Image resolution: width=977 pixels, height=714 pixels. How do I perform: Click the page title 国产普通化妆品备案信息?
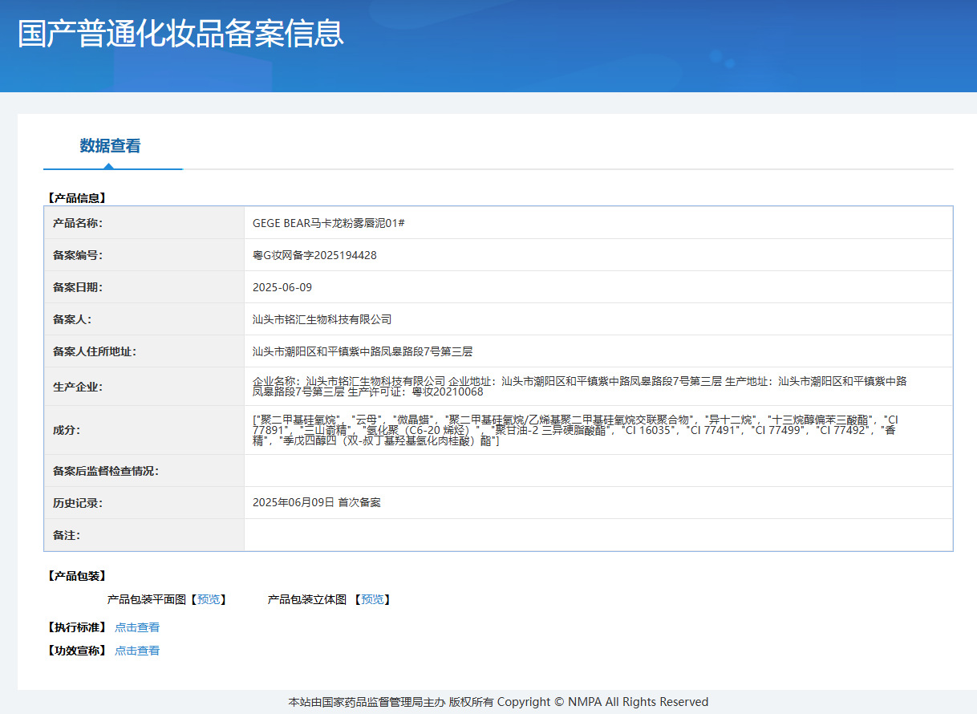tap(180, 34)
